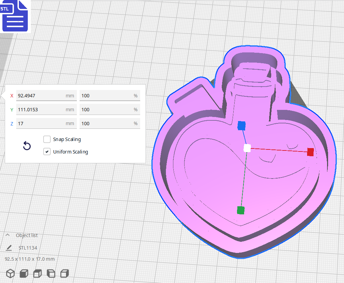Click the reset scale arrow icon
Screen dimensions: 344x283
pyautogui.click(x=27, y=146)
